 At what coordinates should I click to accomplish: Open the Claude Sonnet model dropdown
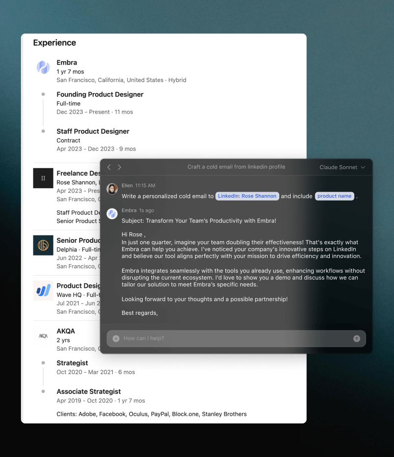[342, 167]
